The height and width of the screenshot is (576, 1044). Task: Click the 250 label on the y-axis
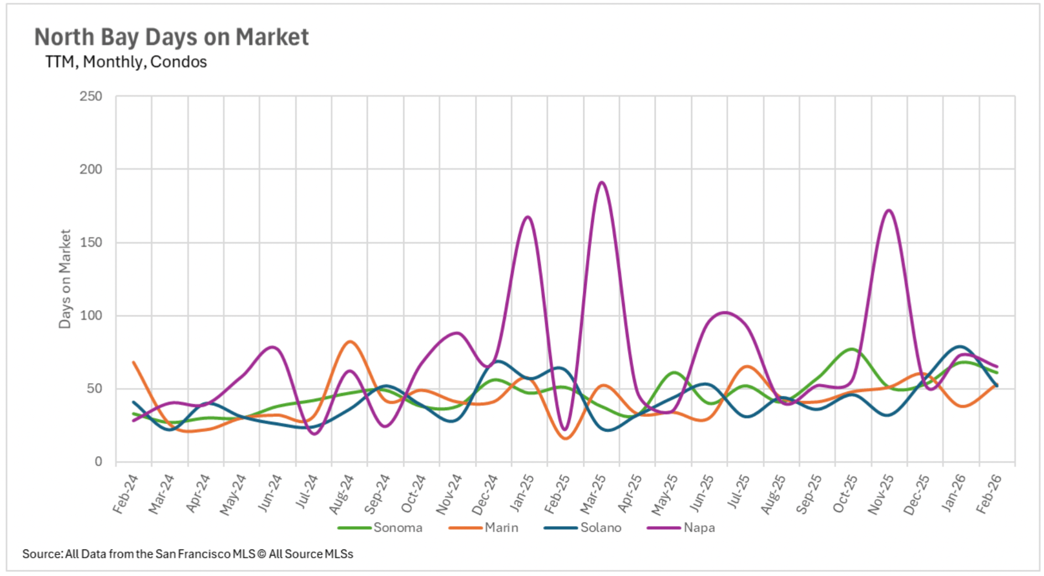(x=91, y=96)
